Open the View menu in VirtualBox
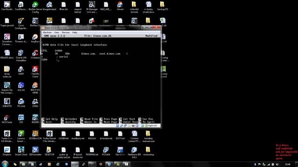This screenshot has width=298, height=167. 56,32
